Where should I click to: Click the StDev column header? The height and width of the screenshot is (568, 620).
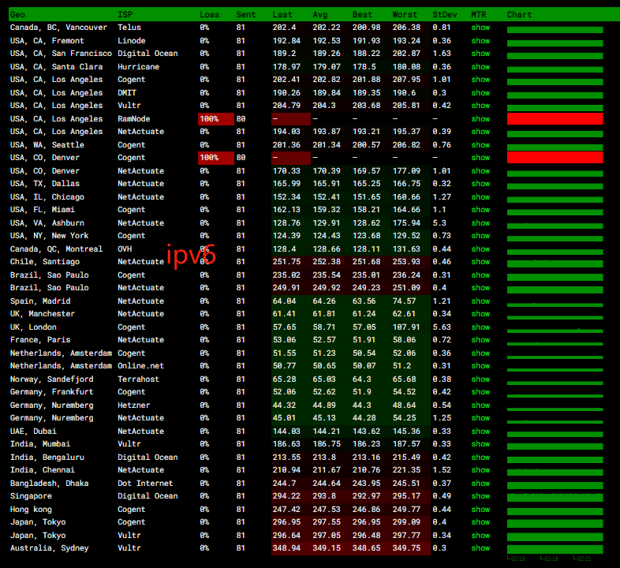tap(444, 15)
